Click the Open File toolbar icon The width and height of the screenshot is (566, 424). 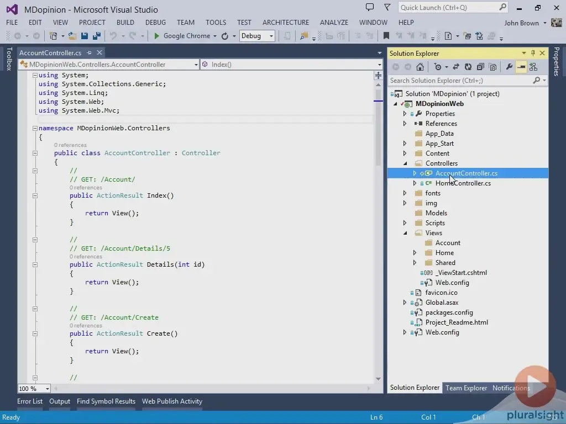point(72,36)
